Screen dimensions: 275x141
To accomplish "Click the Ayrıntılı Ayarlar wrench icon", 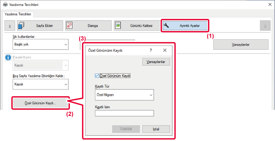I will click(166, 26).
